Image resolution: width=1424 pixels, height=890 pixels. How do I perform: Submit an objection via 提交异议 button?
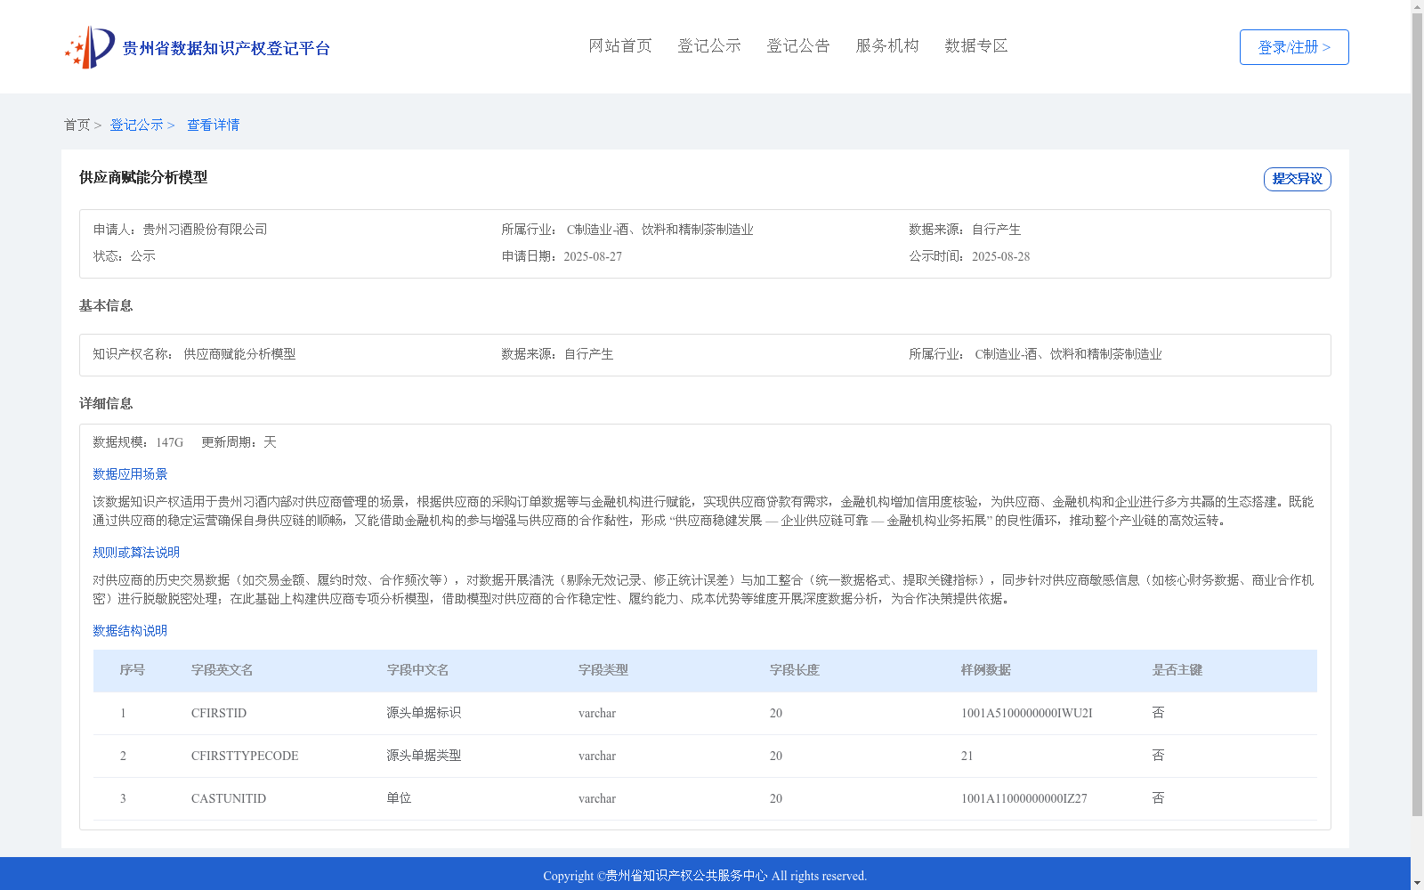tap(1298, 179)
